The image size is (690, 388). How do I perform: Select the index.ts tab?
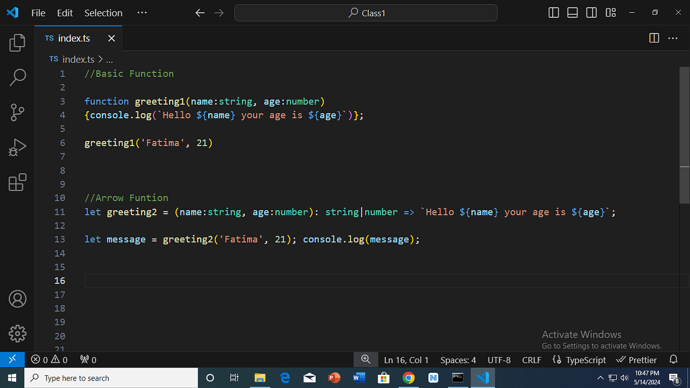tap(74, 38)
